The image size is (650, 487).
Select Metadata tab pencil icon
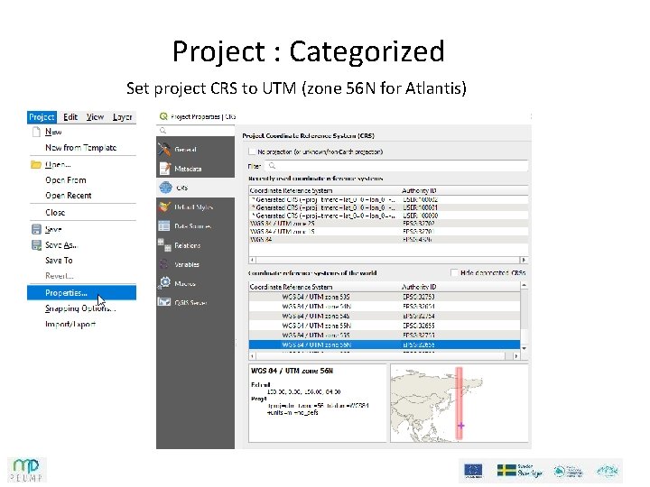click(165, 169)
